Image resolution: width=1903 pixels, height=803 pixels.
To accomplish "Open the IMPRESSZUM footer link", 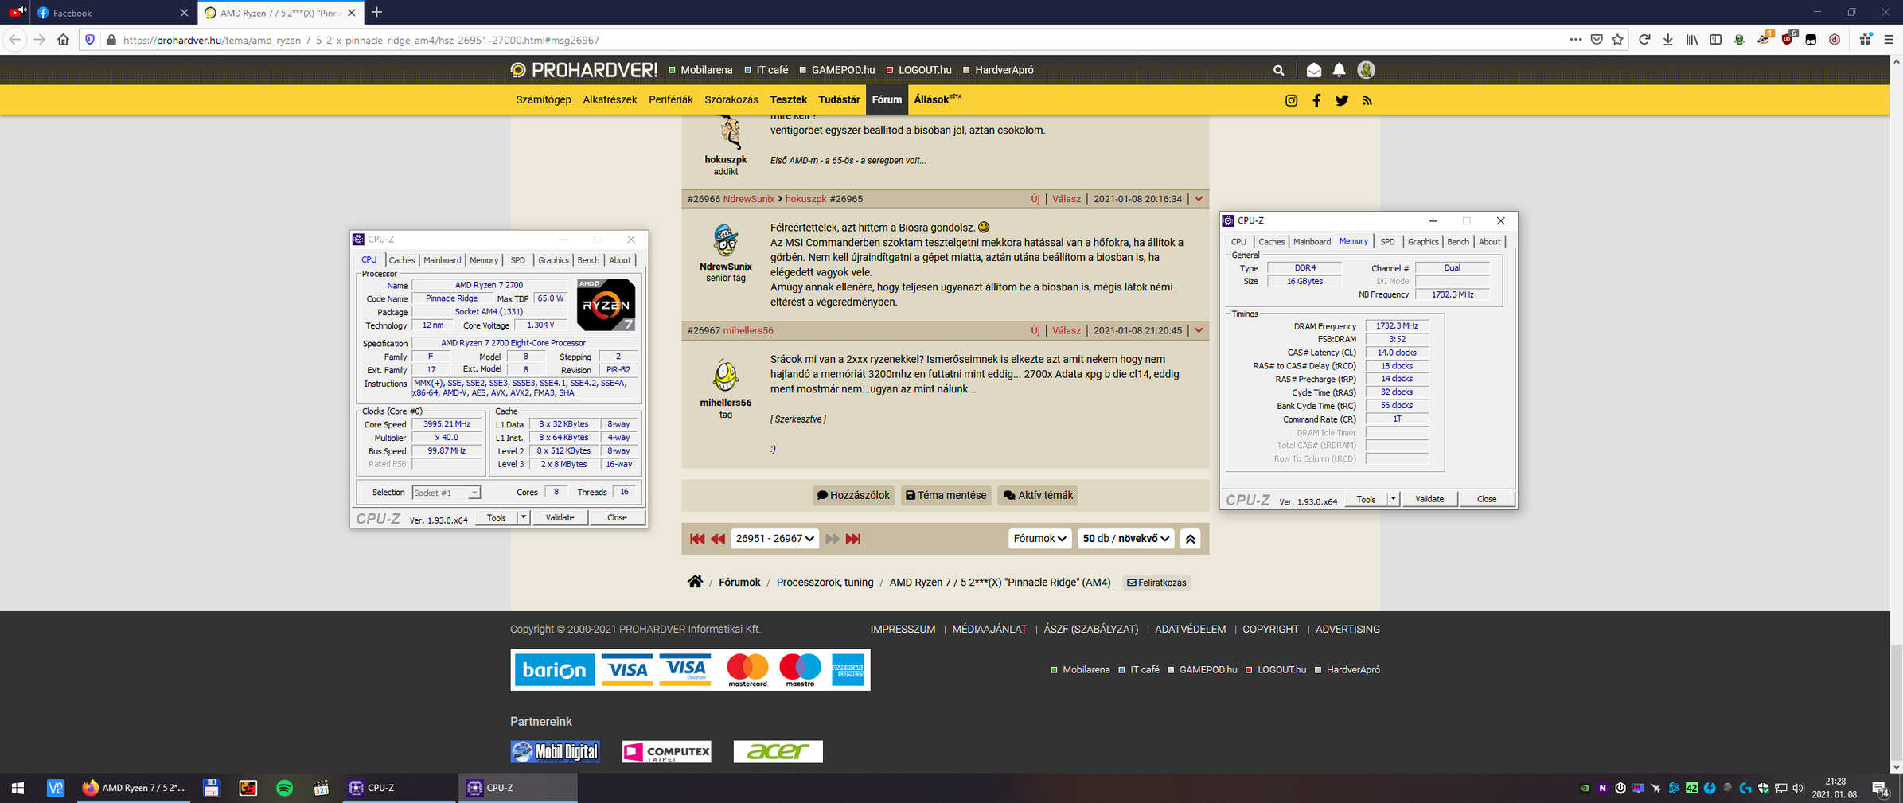I will [x=903, y=629].
